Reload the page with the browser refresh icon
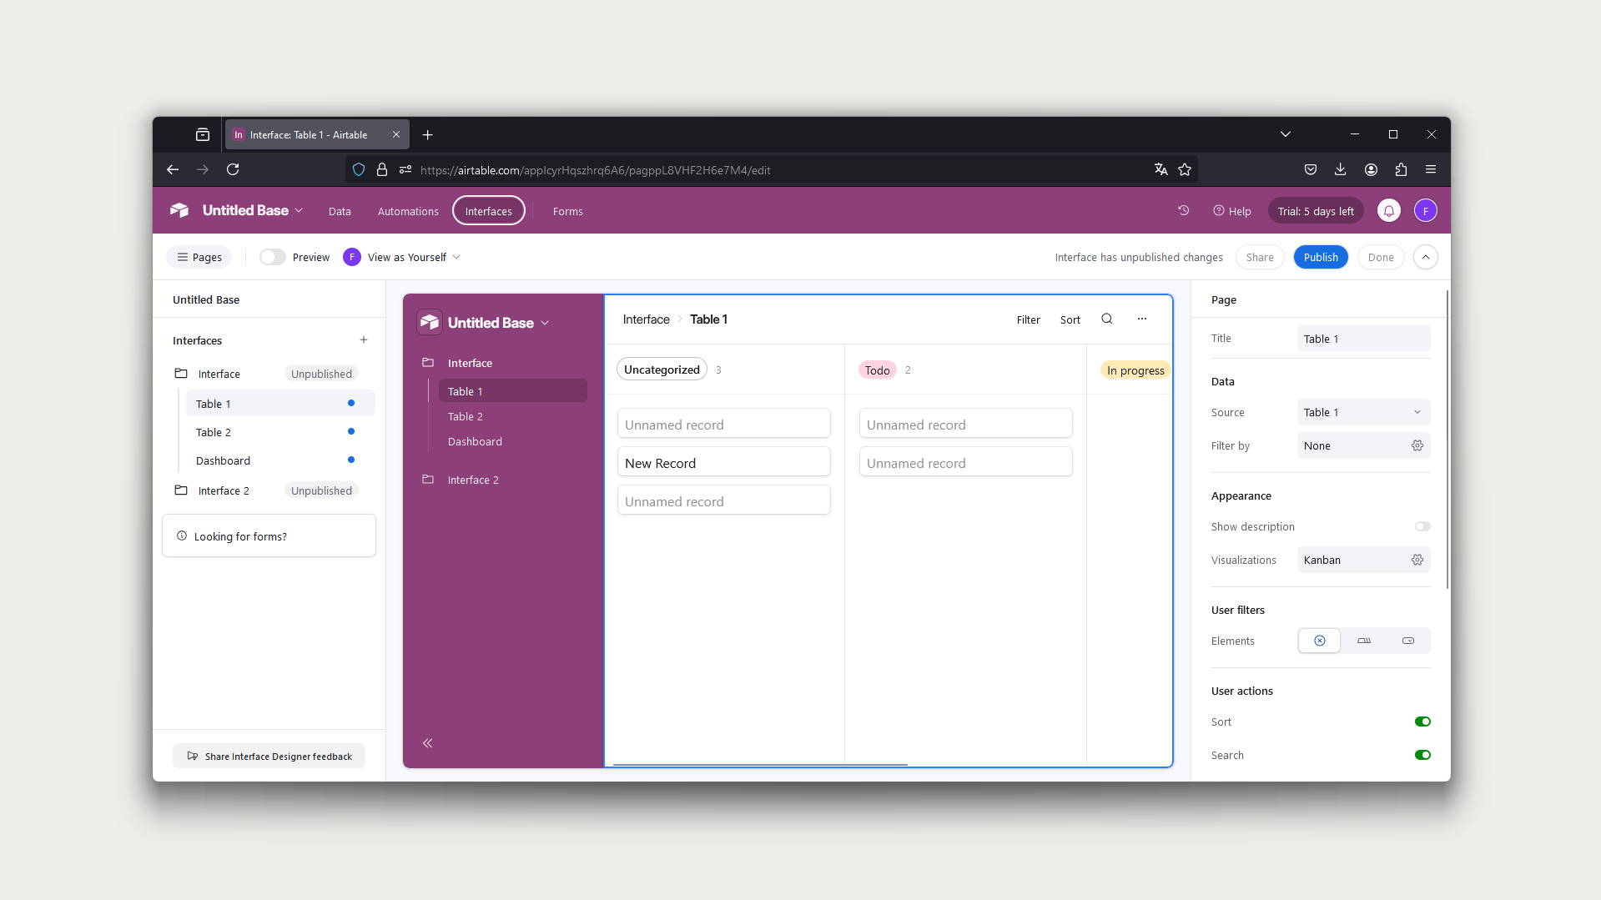Screen dimensions: 1601x900 pos(233,169)
